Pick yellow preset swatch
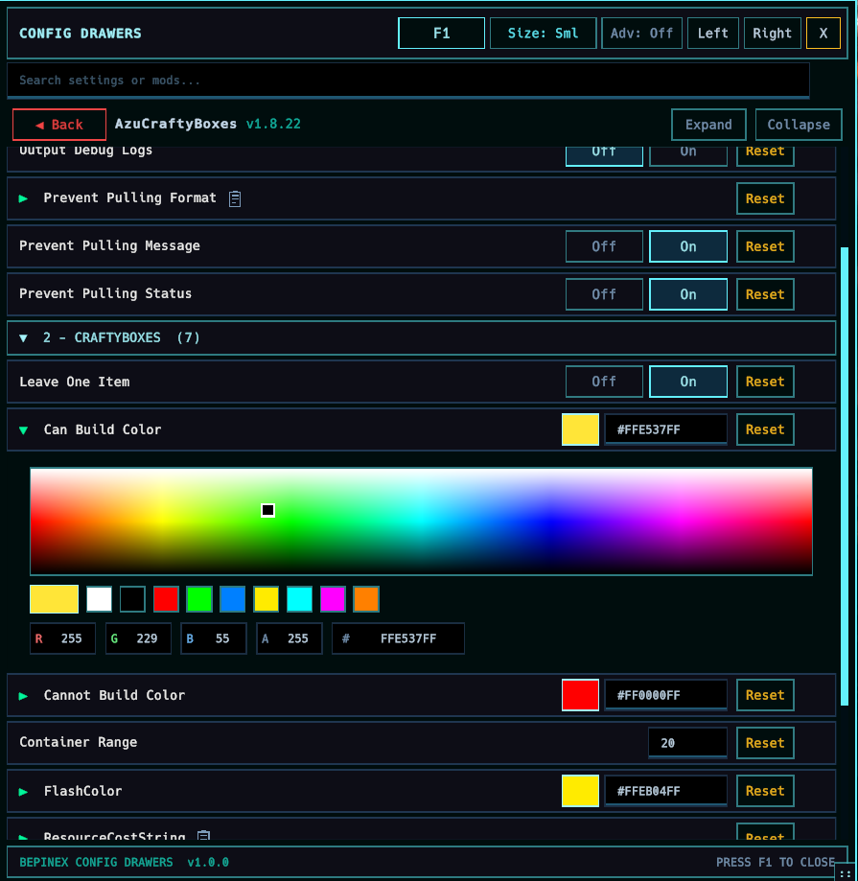 point(266,599)
